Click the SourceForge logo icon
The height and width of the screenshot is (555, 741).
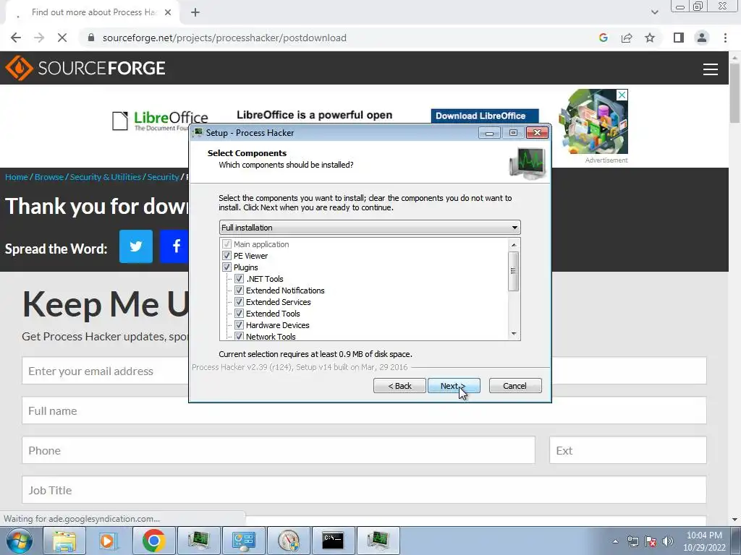(19, 68)
